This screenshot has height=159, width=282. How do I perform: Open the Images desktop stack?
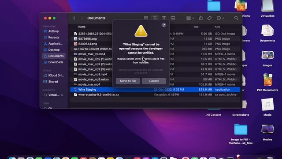pos(267,58)
